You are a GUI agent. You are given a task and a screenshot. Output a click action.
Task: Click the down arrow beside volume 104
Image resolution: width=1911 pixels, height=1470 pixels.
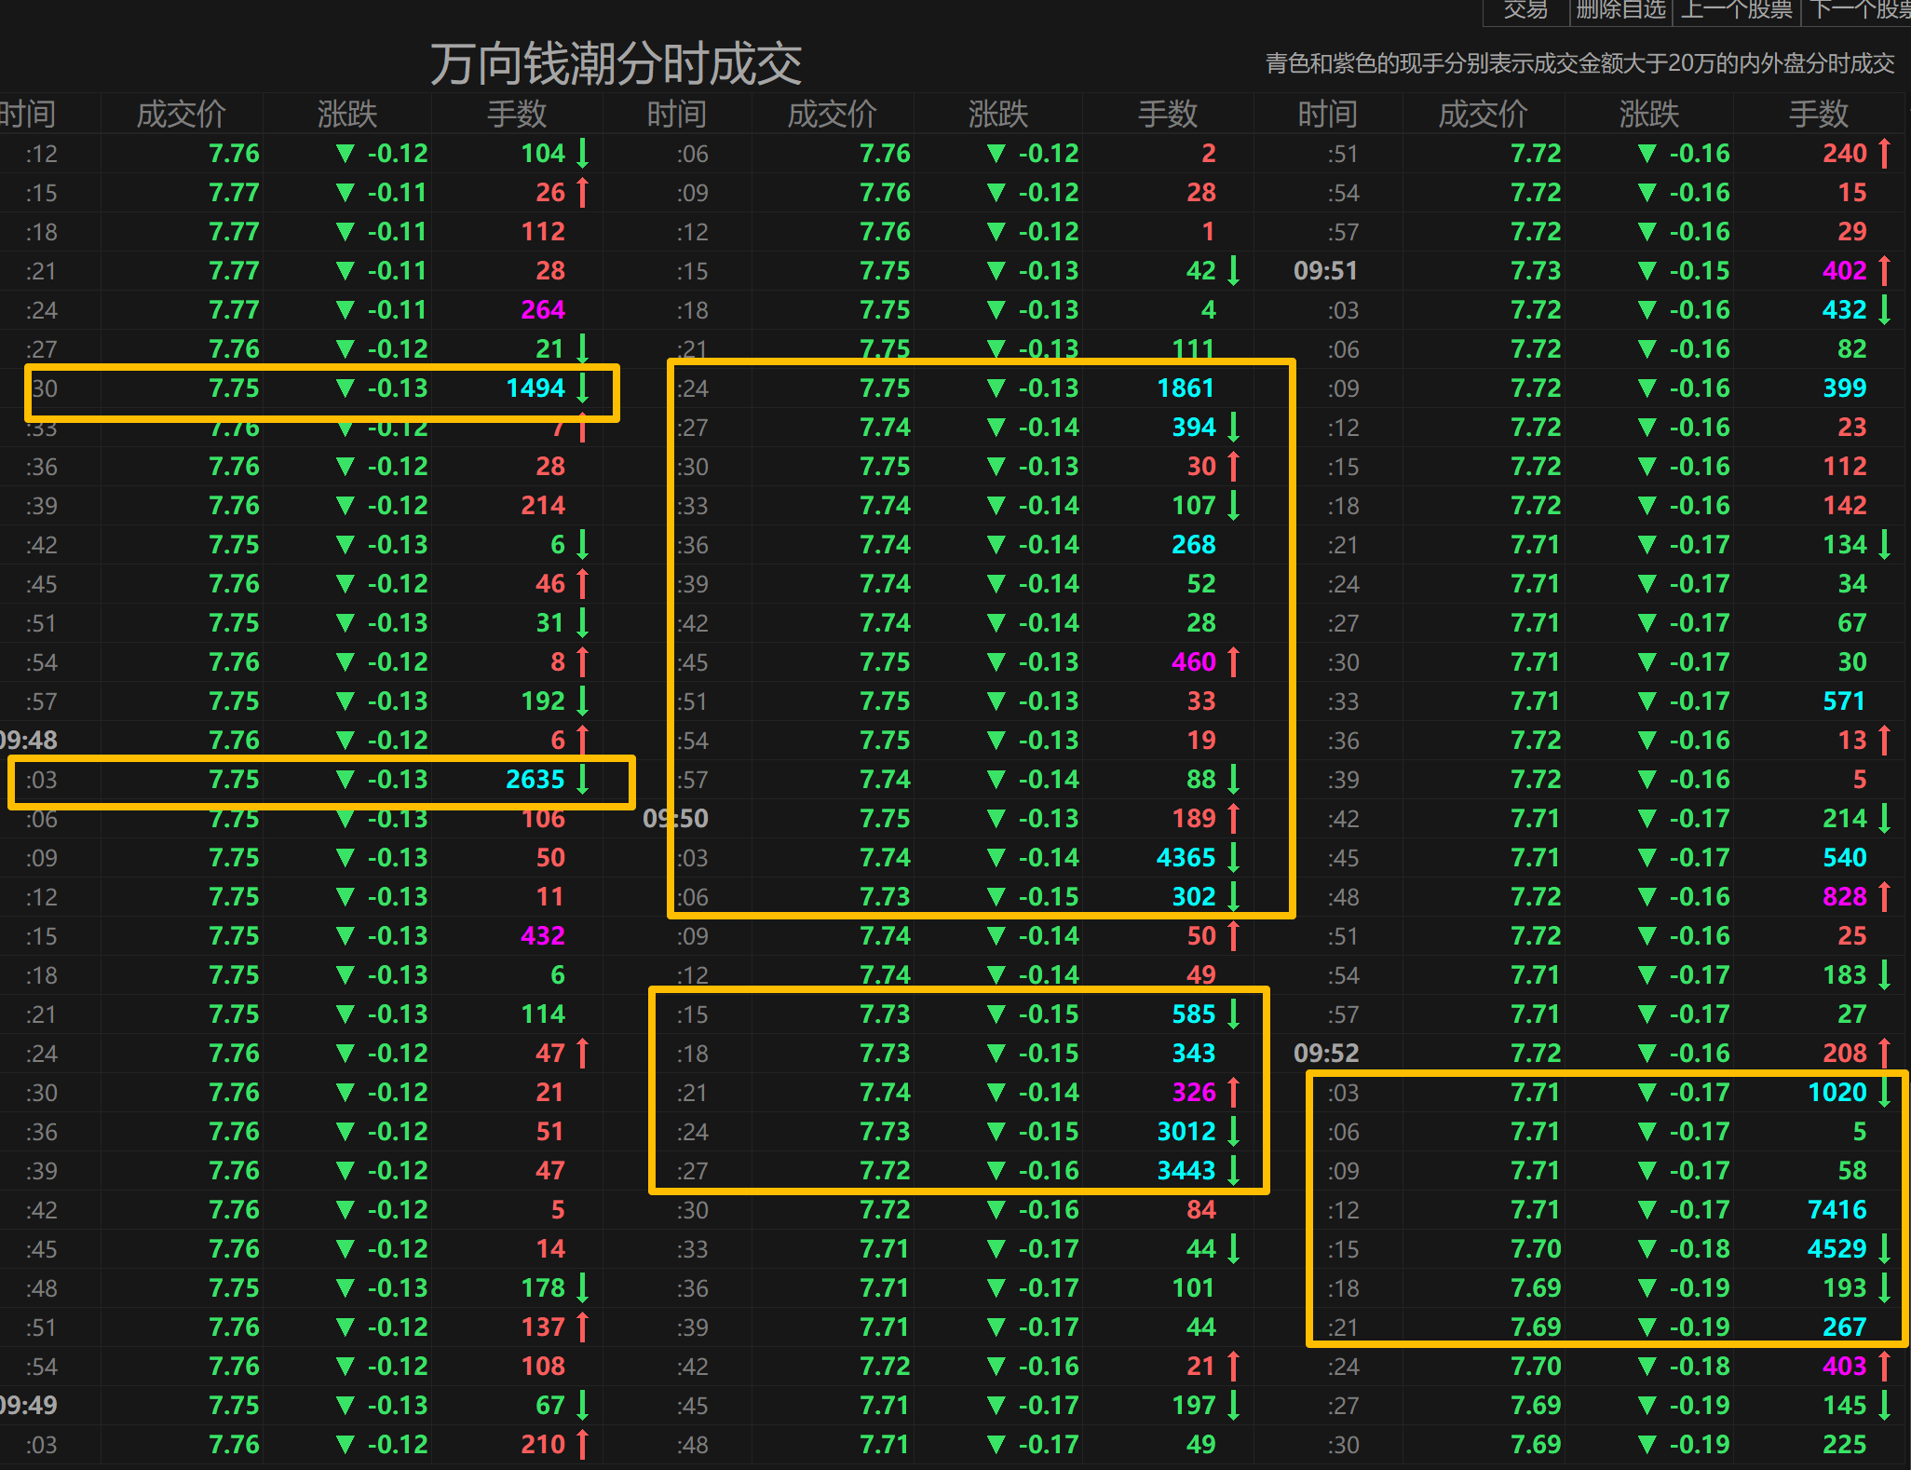[582, 153]
